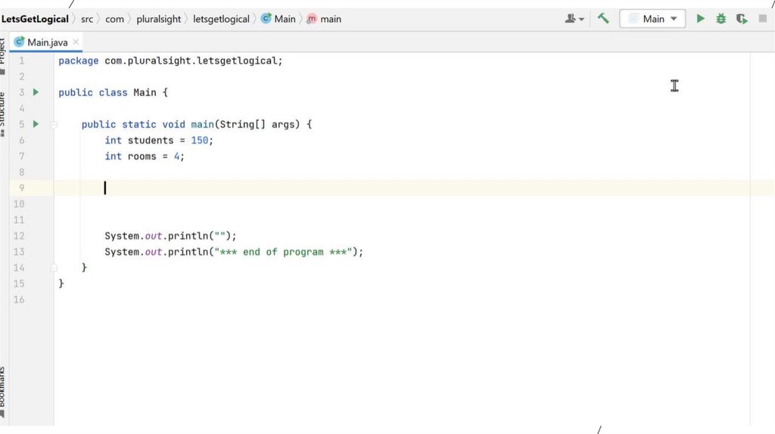Click run gutter arrow beside main method

(x=36, y=124)
